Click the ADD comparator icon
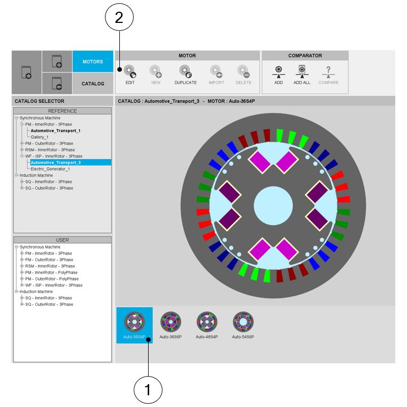This screenshot has width=407, height=407. pos(279,72)
